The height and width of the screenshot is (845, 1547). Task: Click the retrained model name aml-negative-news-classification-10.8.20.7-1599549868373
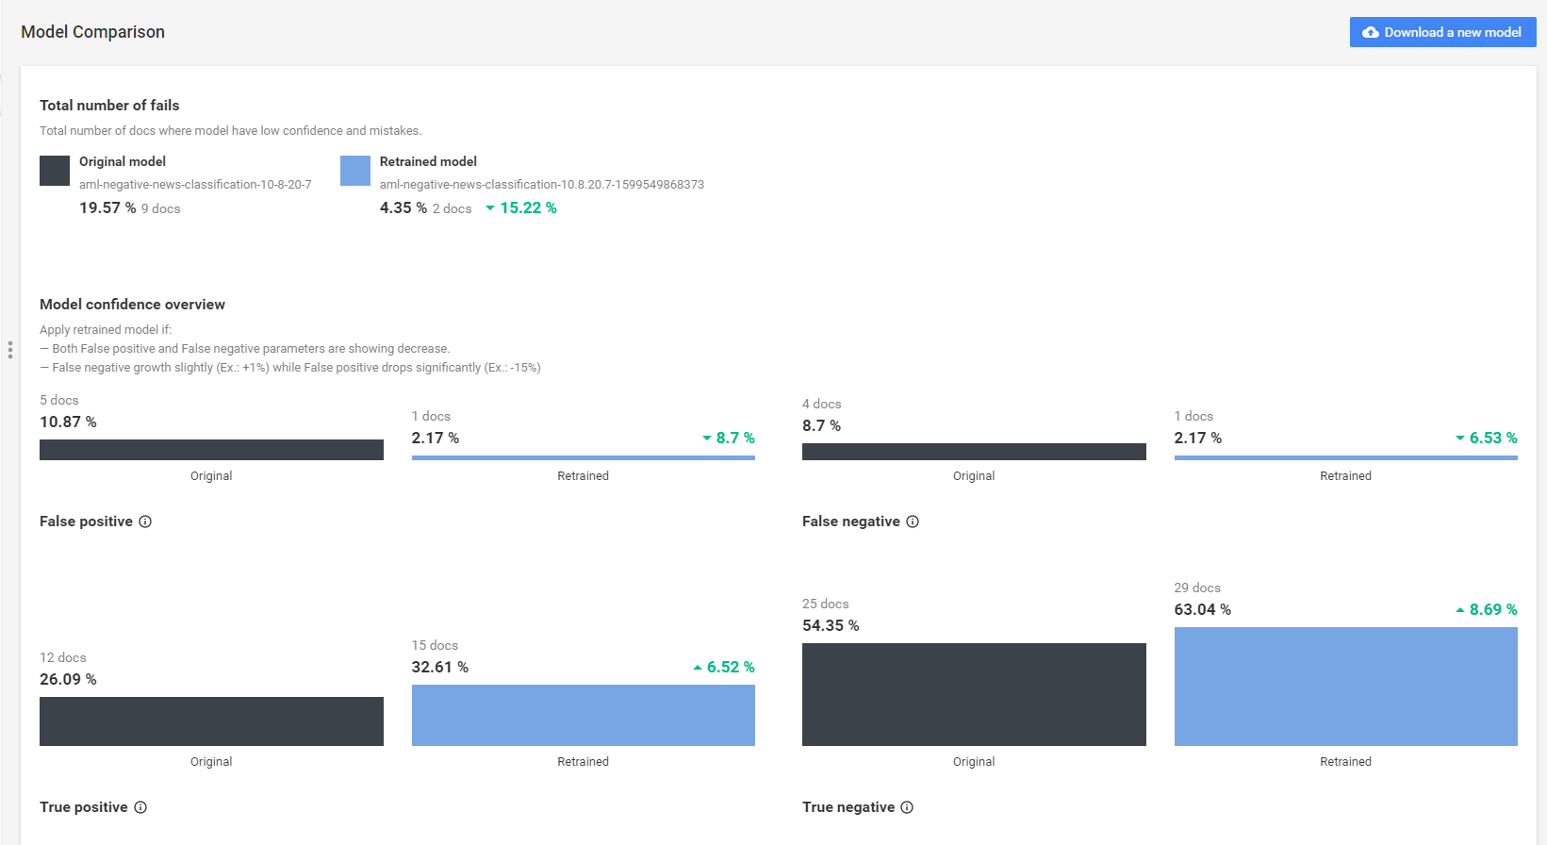[542, 185]
